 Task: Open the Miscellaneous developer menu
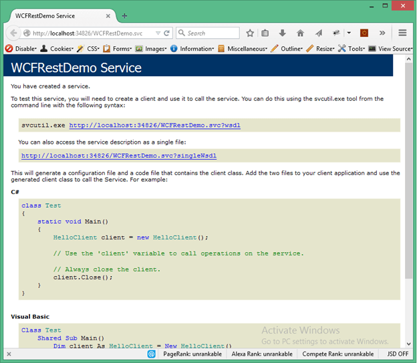[x=243, y=49]
